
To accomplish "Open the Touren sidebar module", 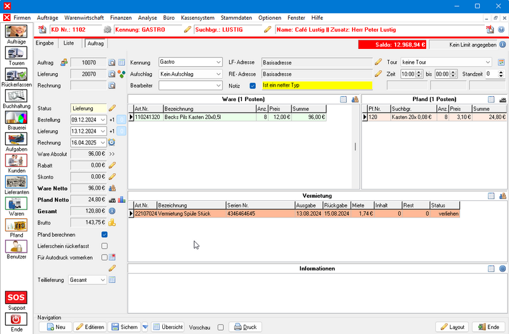I will pyautogui.click(x=17, y=53).
